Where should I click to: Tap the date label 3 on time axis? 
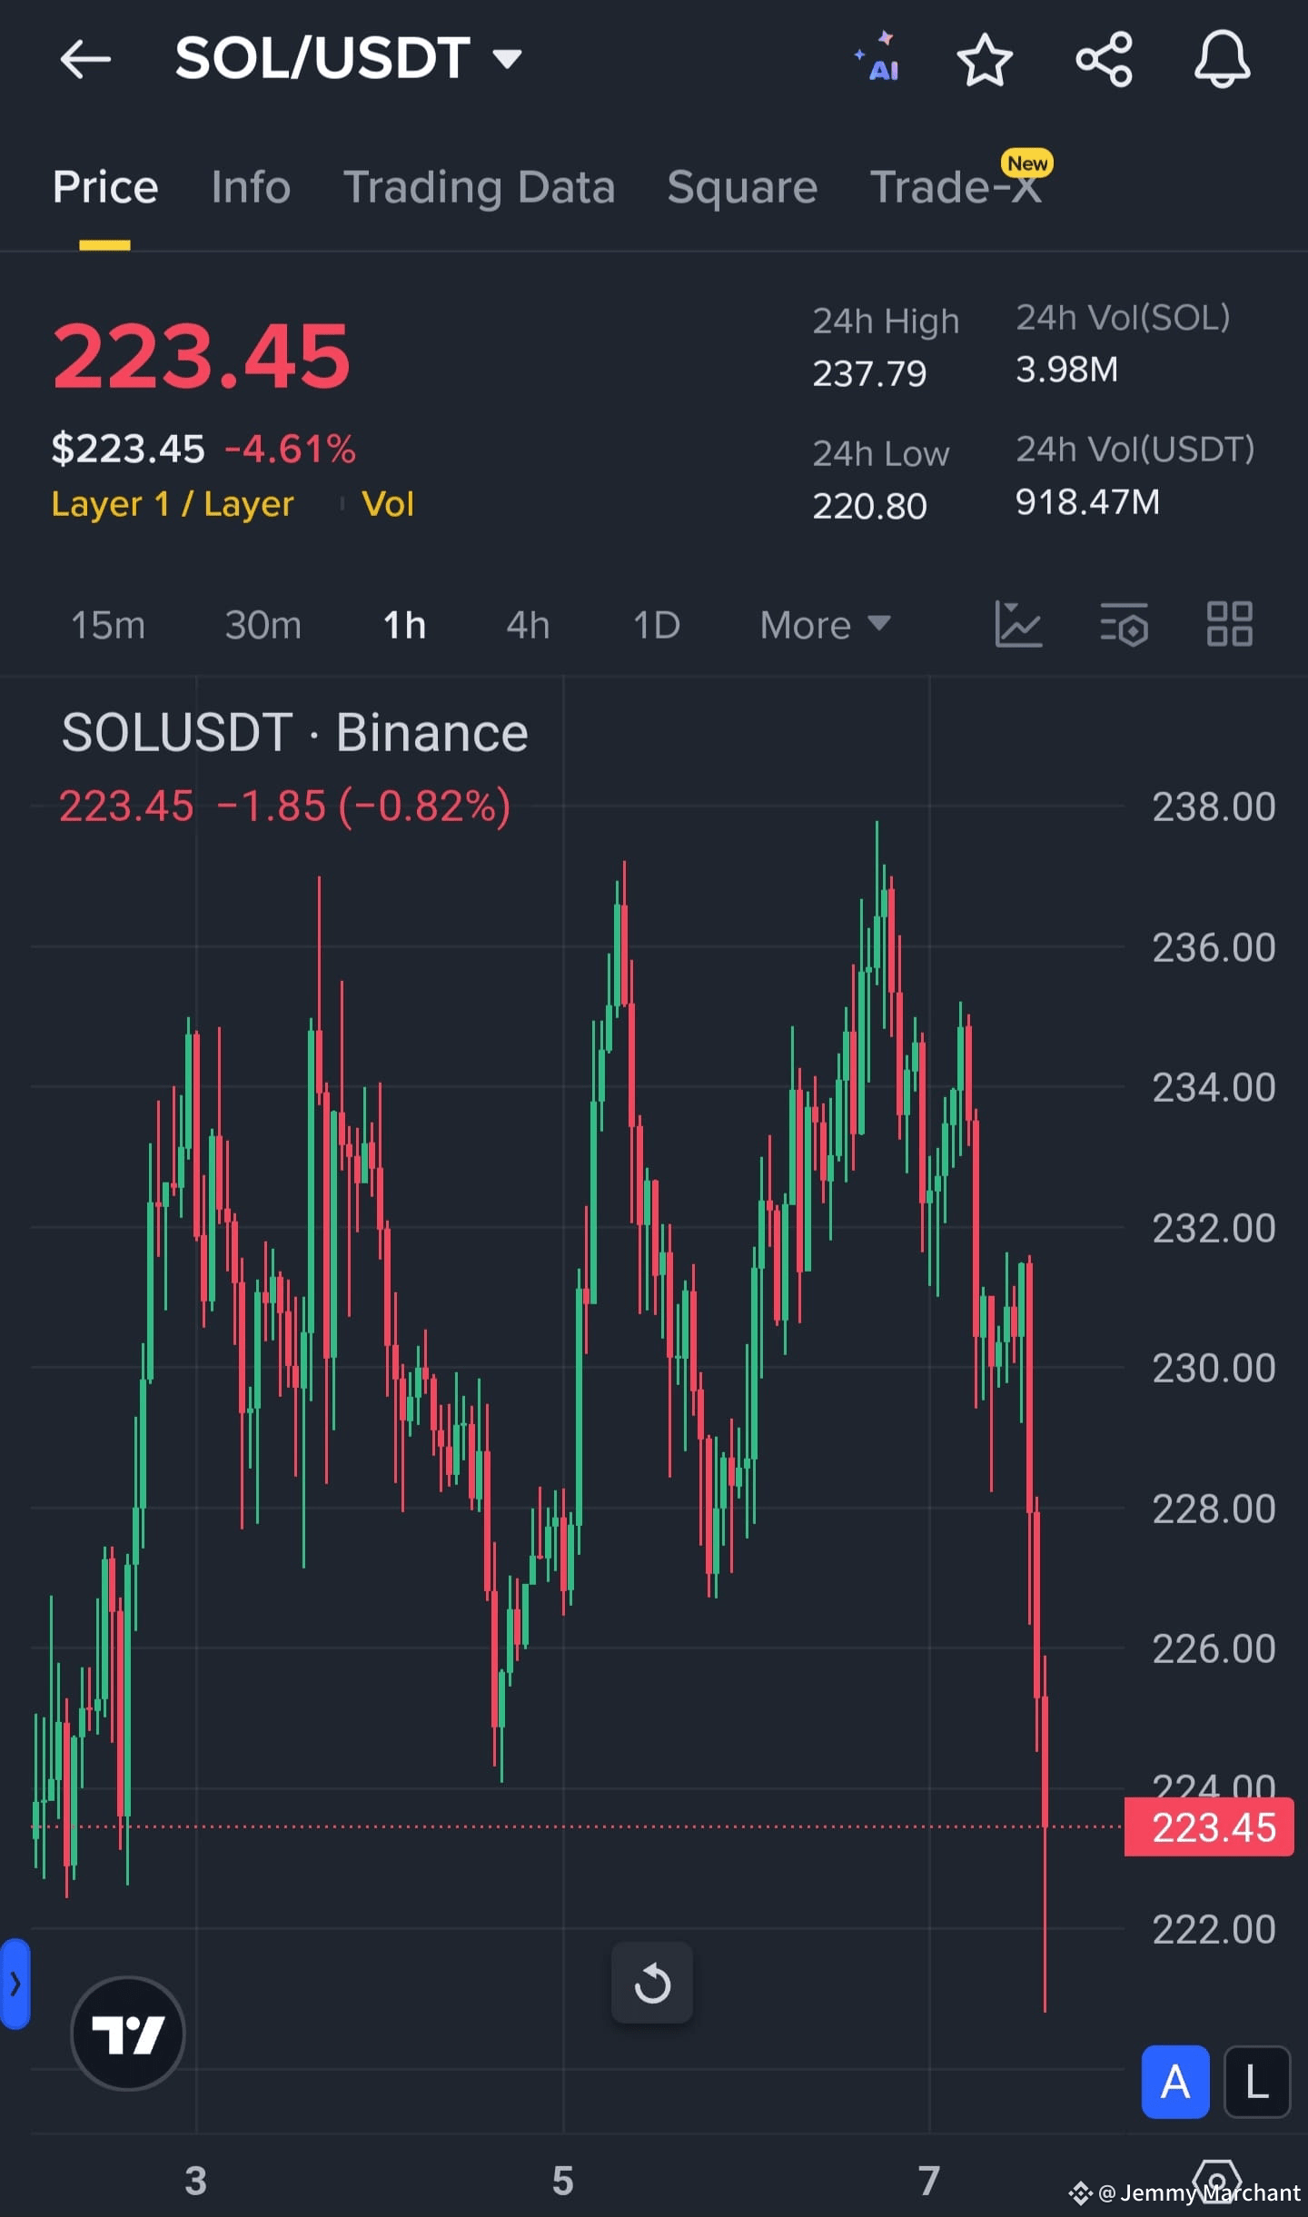click(196, 2180)
